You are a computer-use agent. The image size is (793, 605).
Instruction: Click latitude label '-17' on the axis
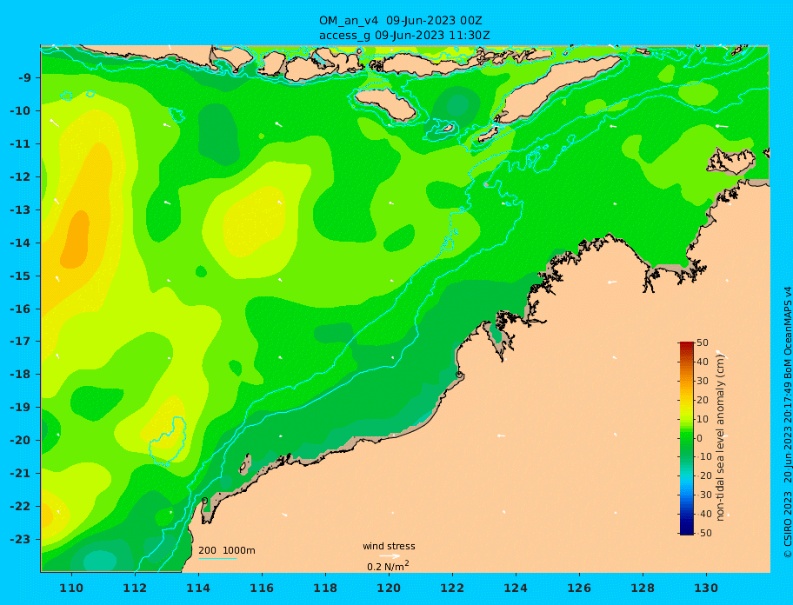click(x=23, y=342)
